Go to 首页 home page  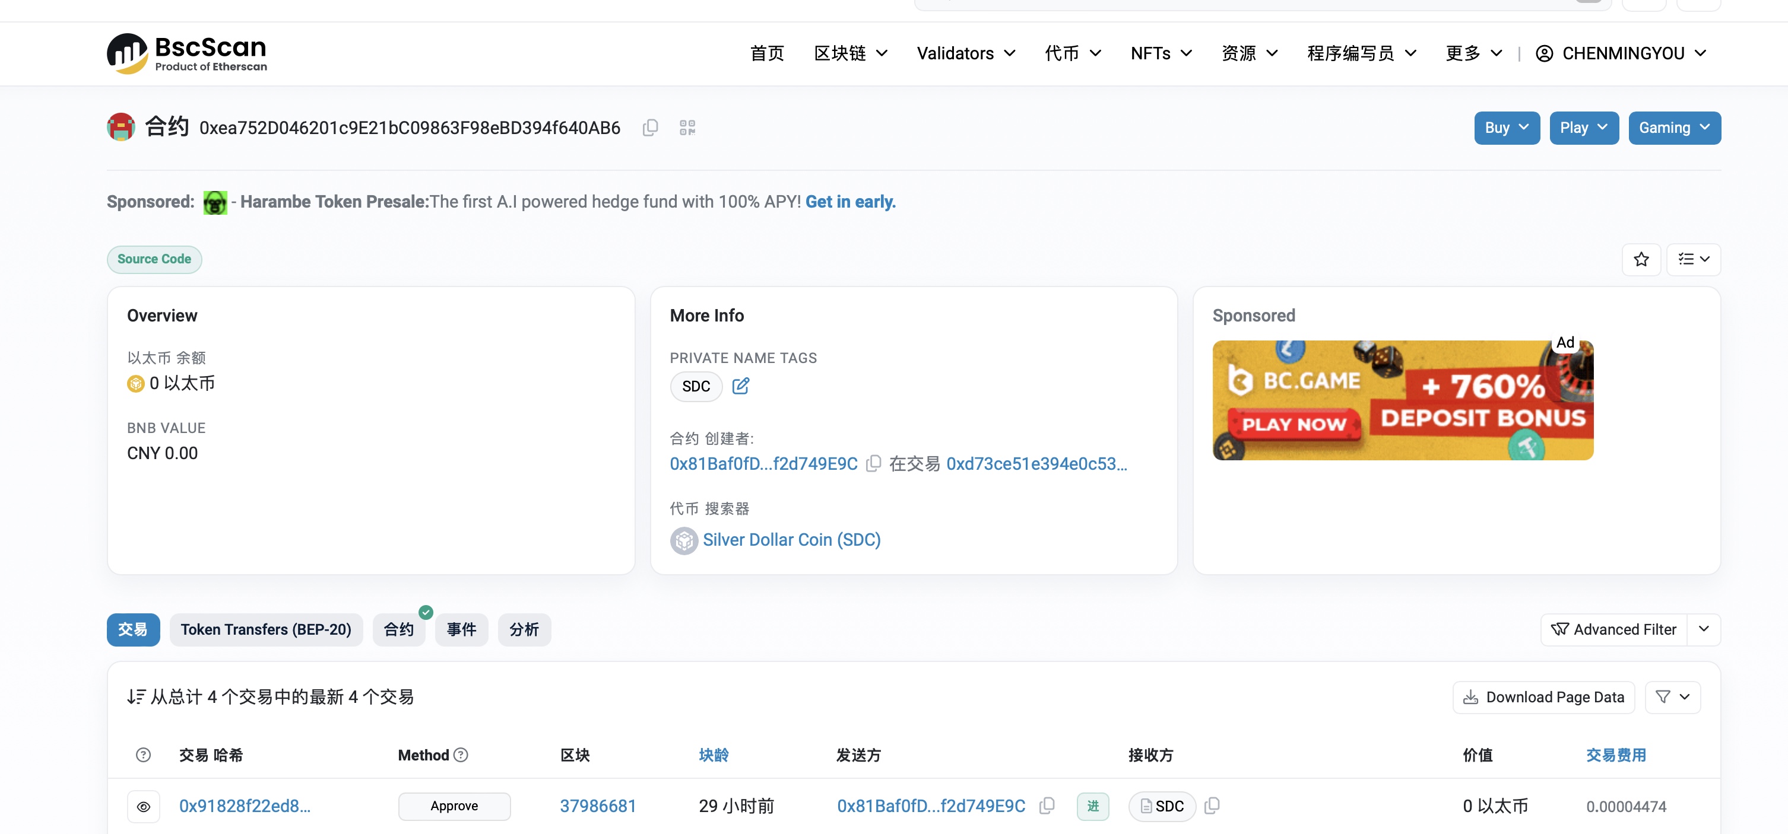[767, 53]
